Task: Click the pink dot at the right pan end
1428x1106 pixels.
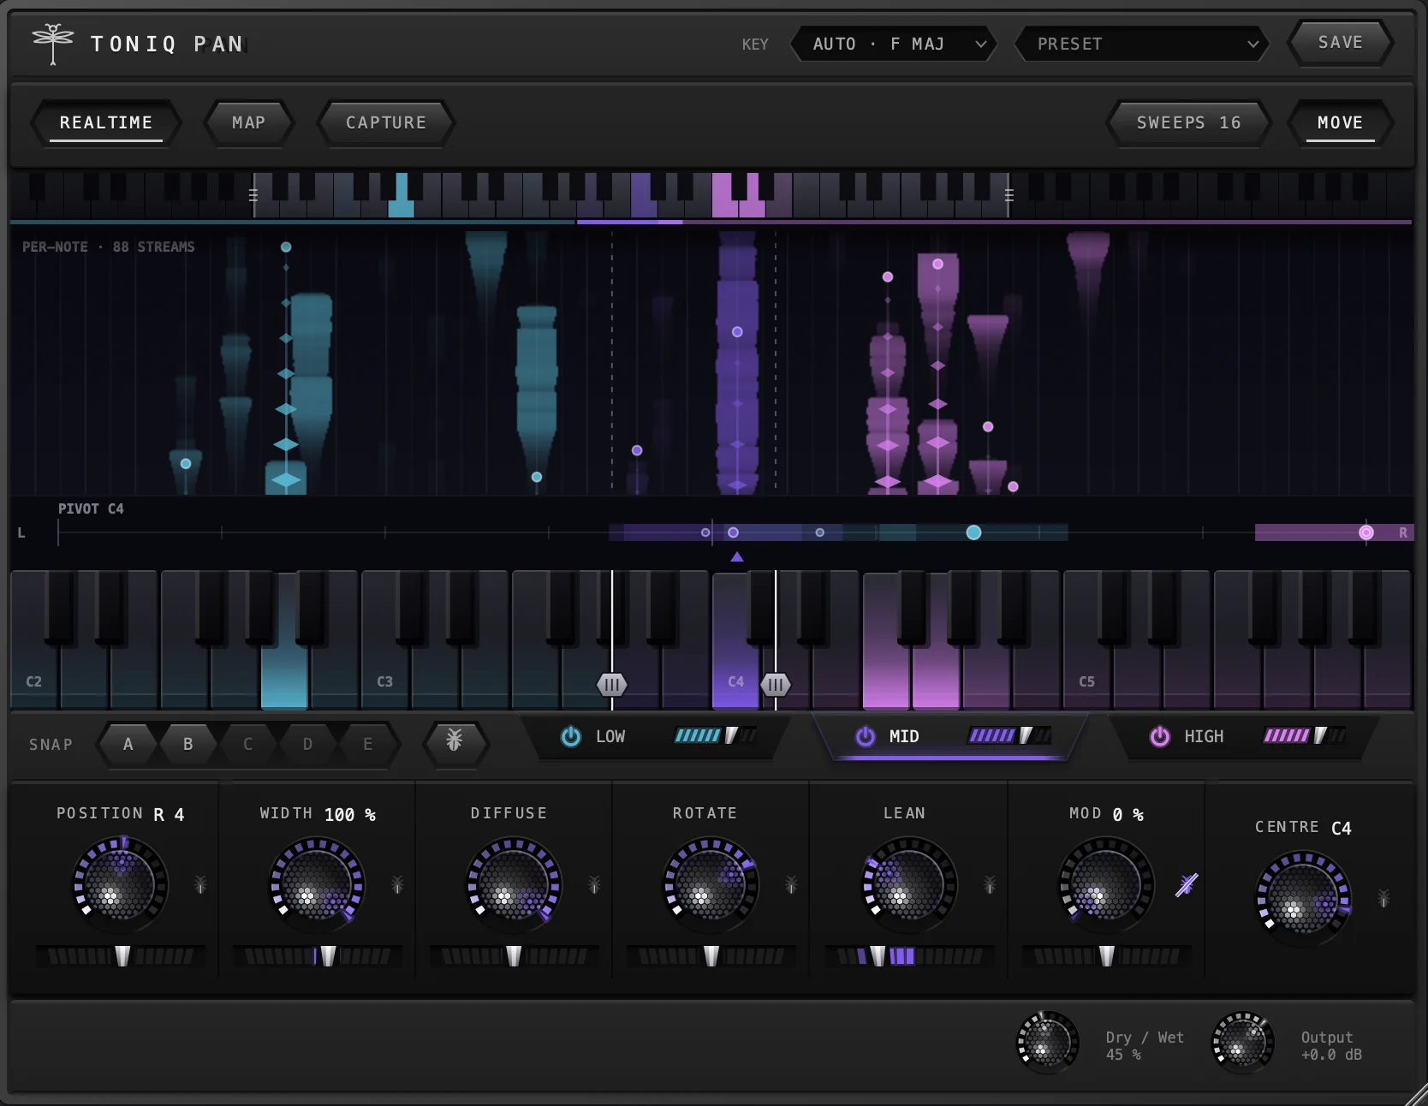Action: 1366,532
